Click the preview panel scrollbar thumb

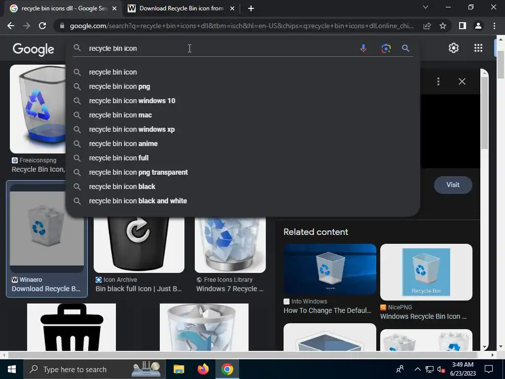484,113
